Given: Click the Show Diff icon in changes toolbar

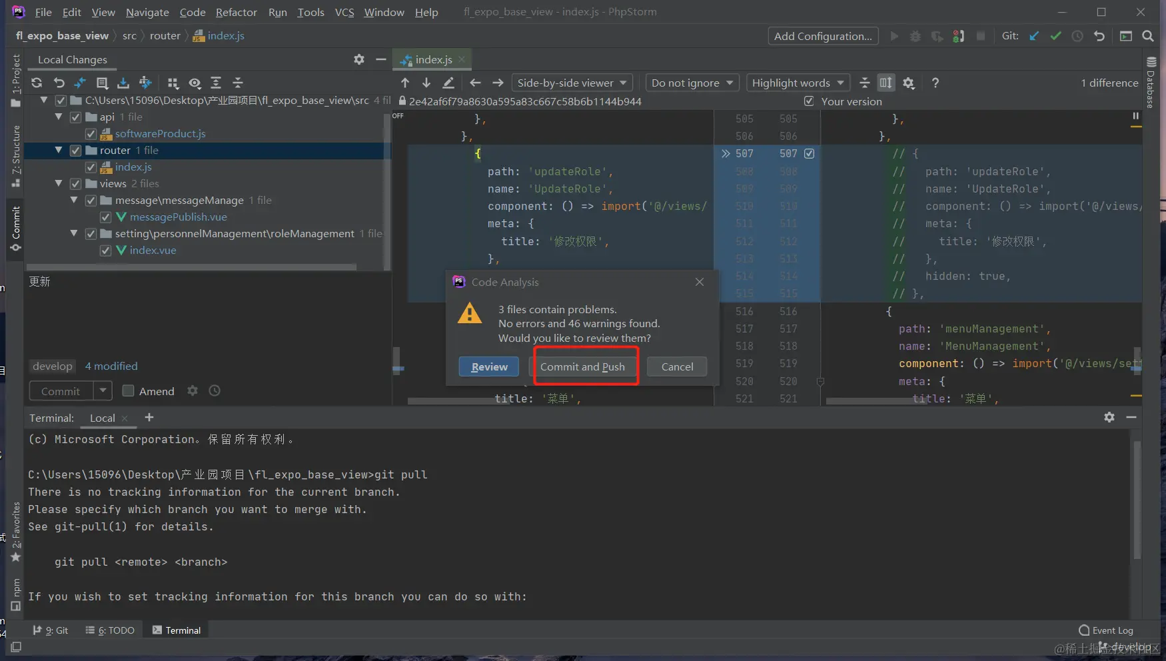Looking at the screenshot, I should tap(80, 83).
